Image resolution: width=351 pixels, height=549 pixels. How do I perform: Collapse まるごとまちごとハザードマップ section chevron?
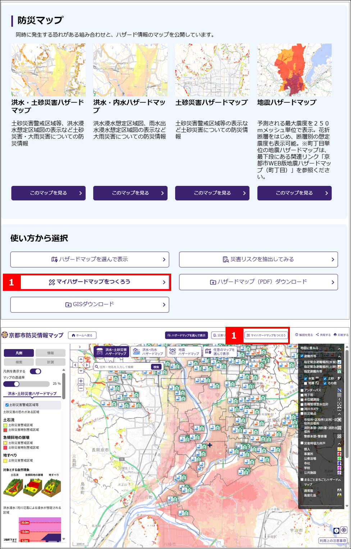click(x=339, y=480)
